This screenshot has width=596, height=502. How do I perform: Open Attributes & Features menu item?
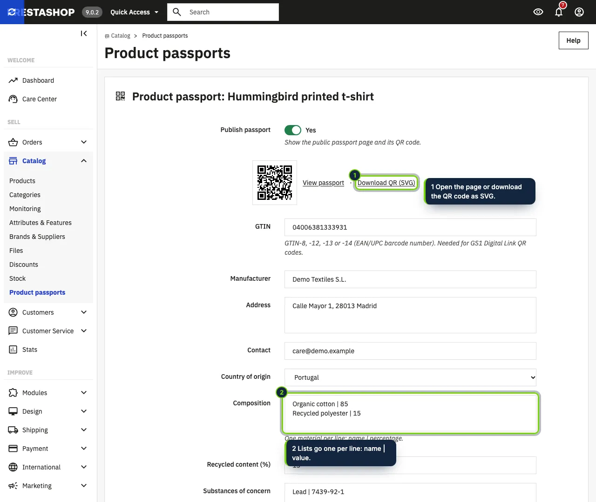(41, 223)
